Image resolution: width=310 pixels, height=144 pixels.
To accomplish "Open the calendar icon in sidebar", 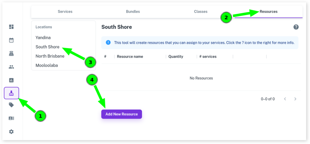I will (x=12, y=40).
